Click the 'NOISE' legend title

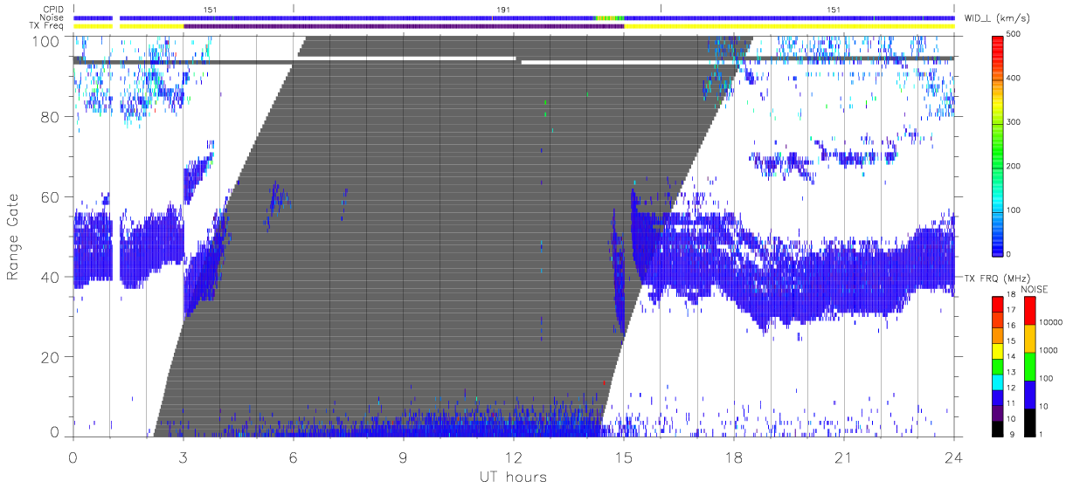(1034, 289)
